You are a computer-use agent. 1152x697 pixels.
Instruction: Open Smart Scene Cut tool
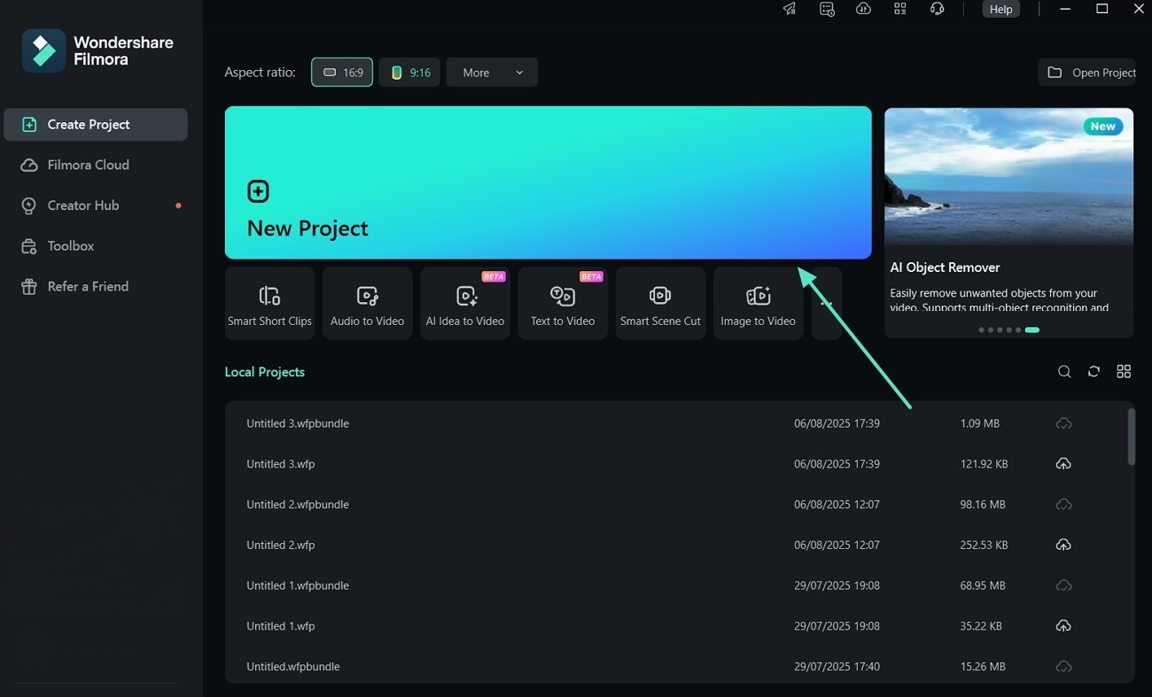tap(660, 303)
